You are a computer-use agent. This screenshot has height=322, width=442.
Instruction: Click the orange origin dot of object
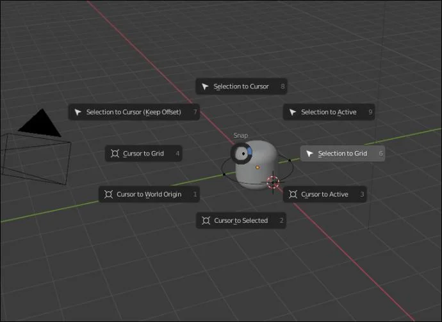258,167
